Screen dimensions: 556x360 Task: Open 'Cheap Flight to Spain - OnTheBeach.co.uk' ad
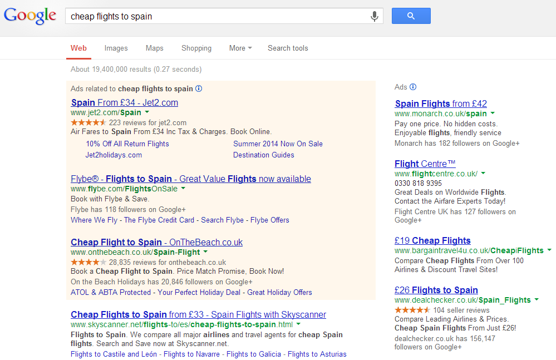click(157, 243)
